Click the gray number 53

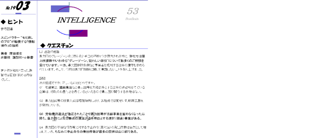[x=133, y=11]
